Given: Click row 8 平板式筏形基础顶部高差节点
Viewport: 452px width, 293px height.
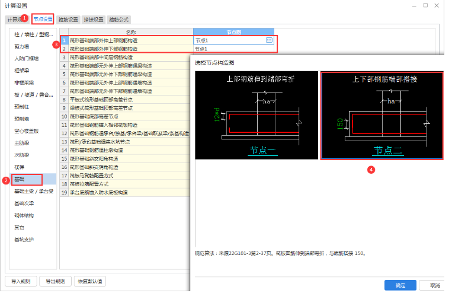Looking at the screenshot, I should pyautogui.click(x=129, y=100).
